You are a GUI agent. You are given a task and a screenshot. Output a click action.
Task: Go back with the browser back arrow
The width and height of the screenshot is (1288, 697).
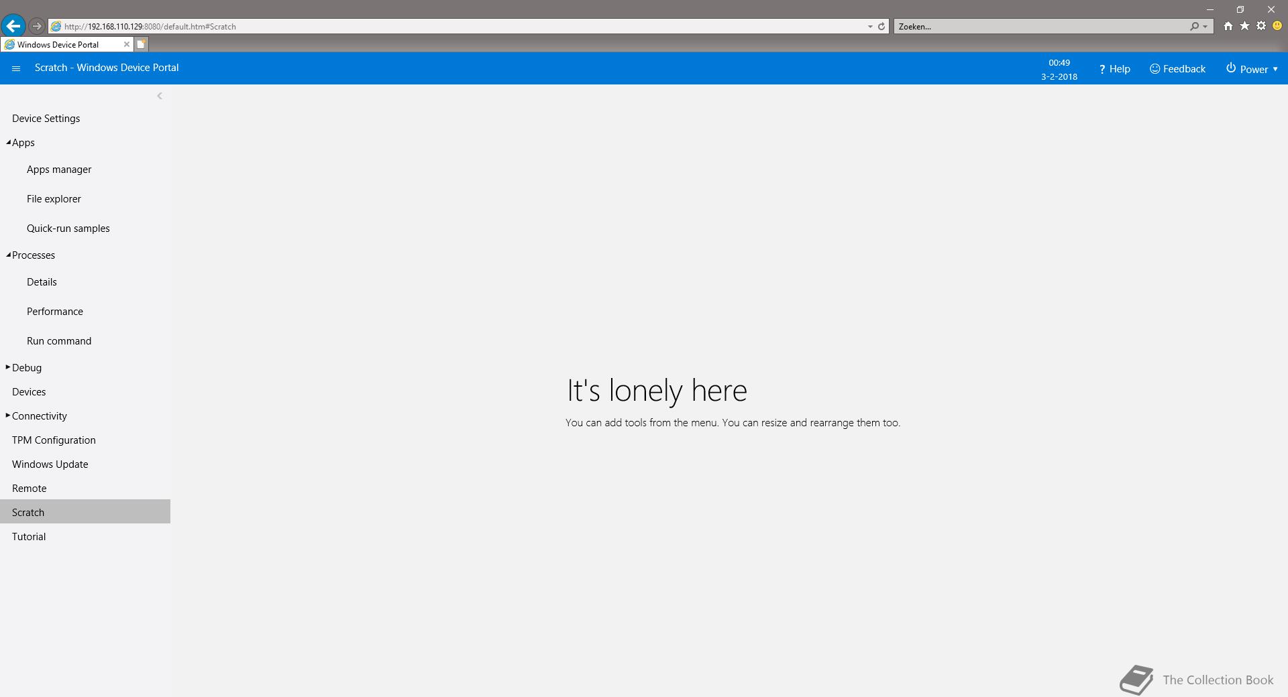click(13, 26)
